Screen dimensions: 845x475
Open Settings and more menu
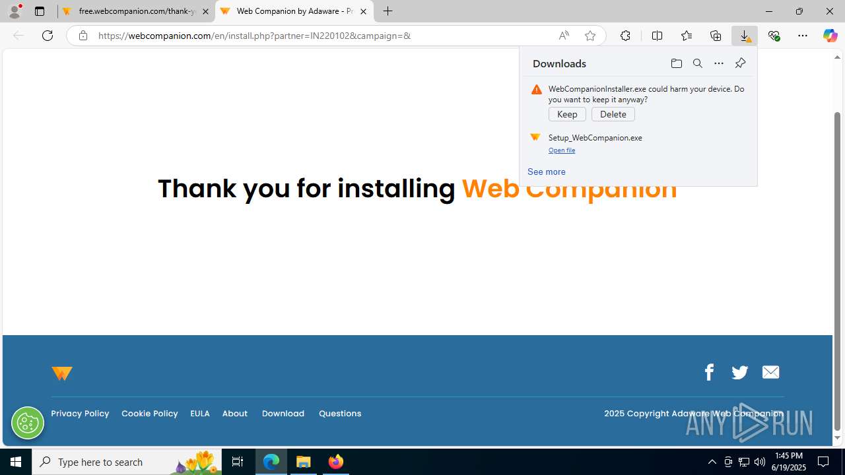pyautogui.click(x=803, y=36)
